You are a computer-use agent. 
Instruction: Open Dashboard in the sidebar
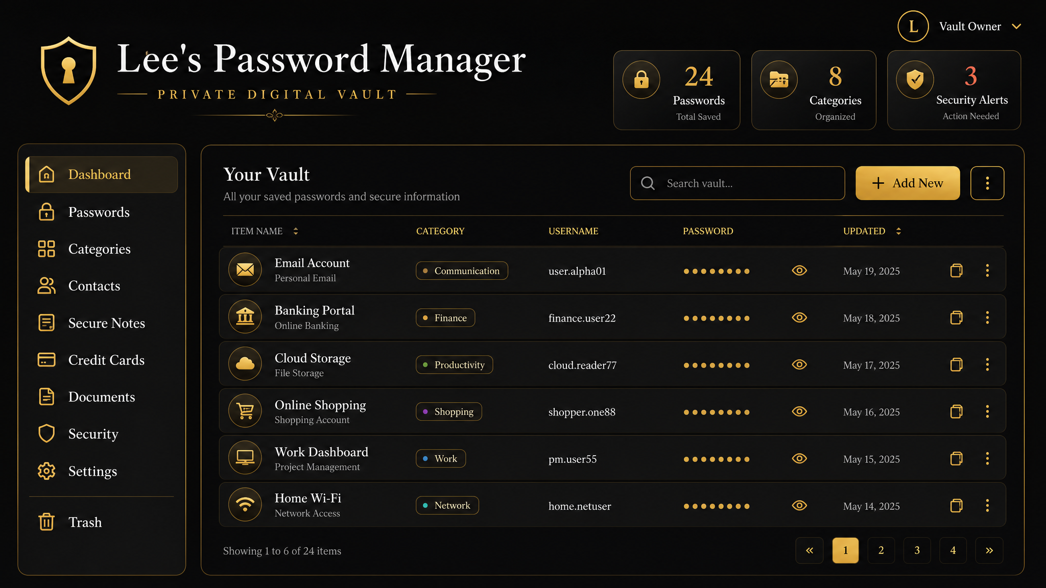tap(102, 175)
